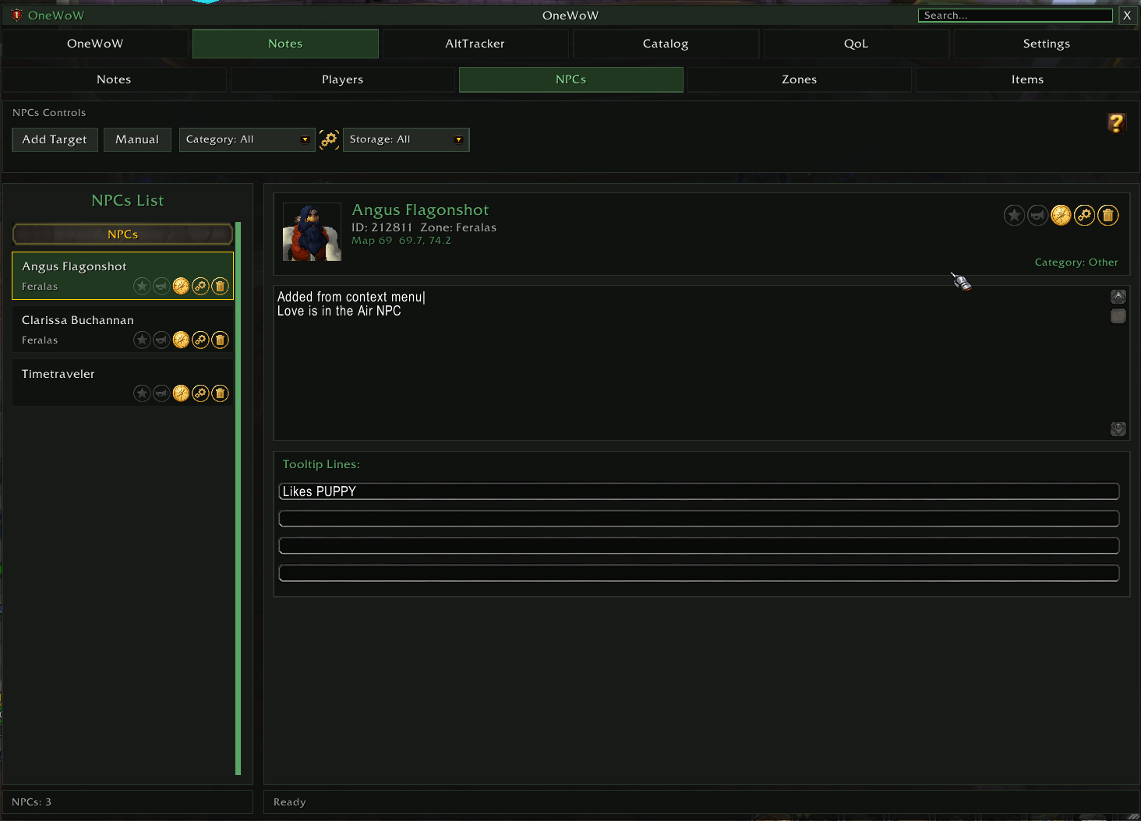
Task: Focus the fourth tooltip line field
Action: pos(699,573)
